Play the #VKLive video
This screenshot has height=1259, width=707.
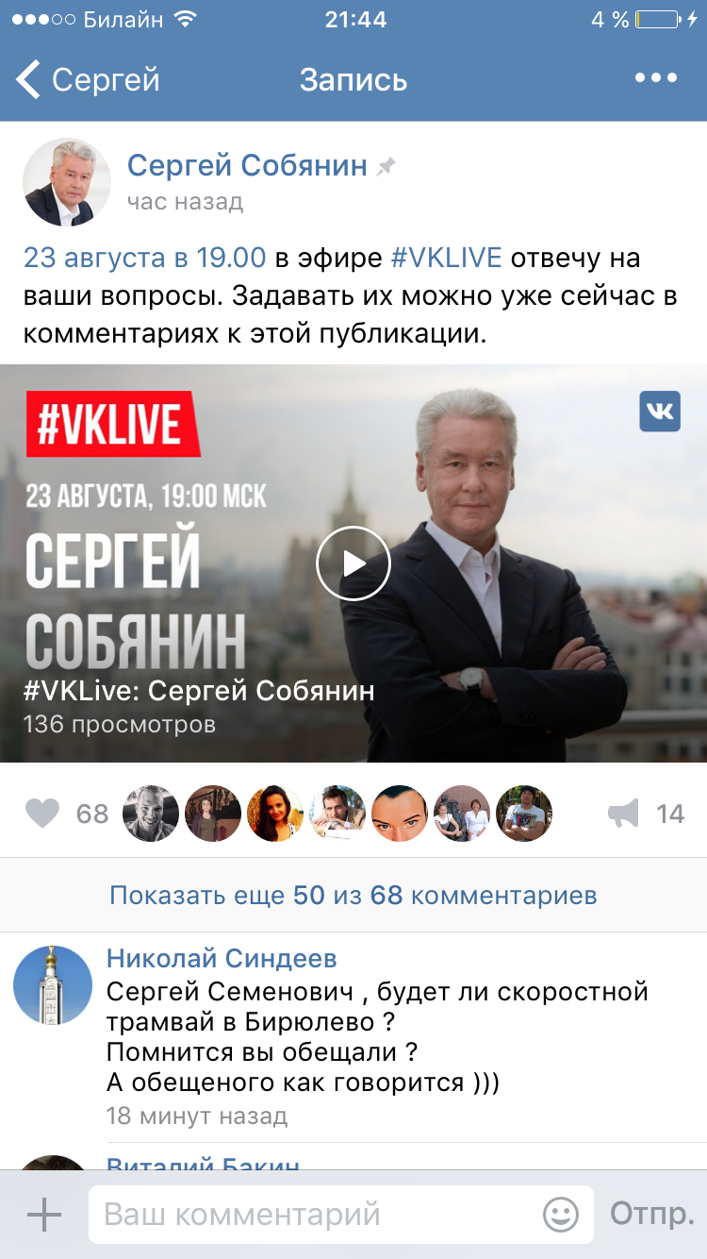(x=353, y=563)
